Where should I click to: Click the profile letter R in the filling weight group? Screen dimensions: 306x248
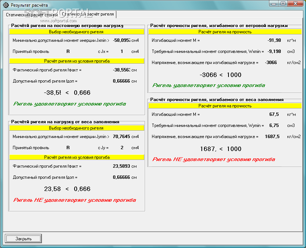(68, 148)
